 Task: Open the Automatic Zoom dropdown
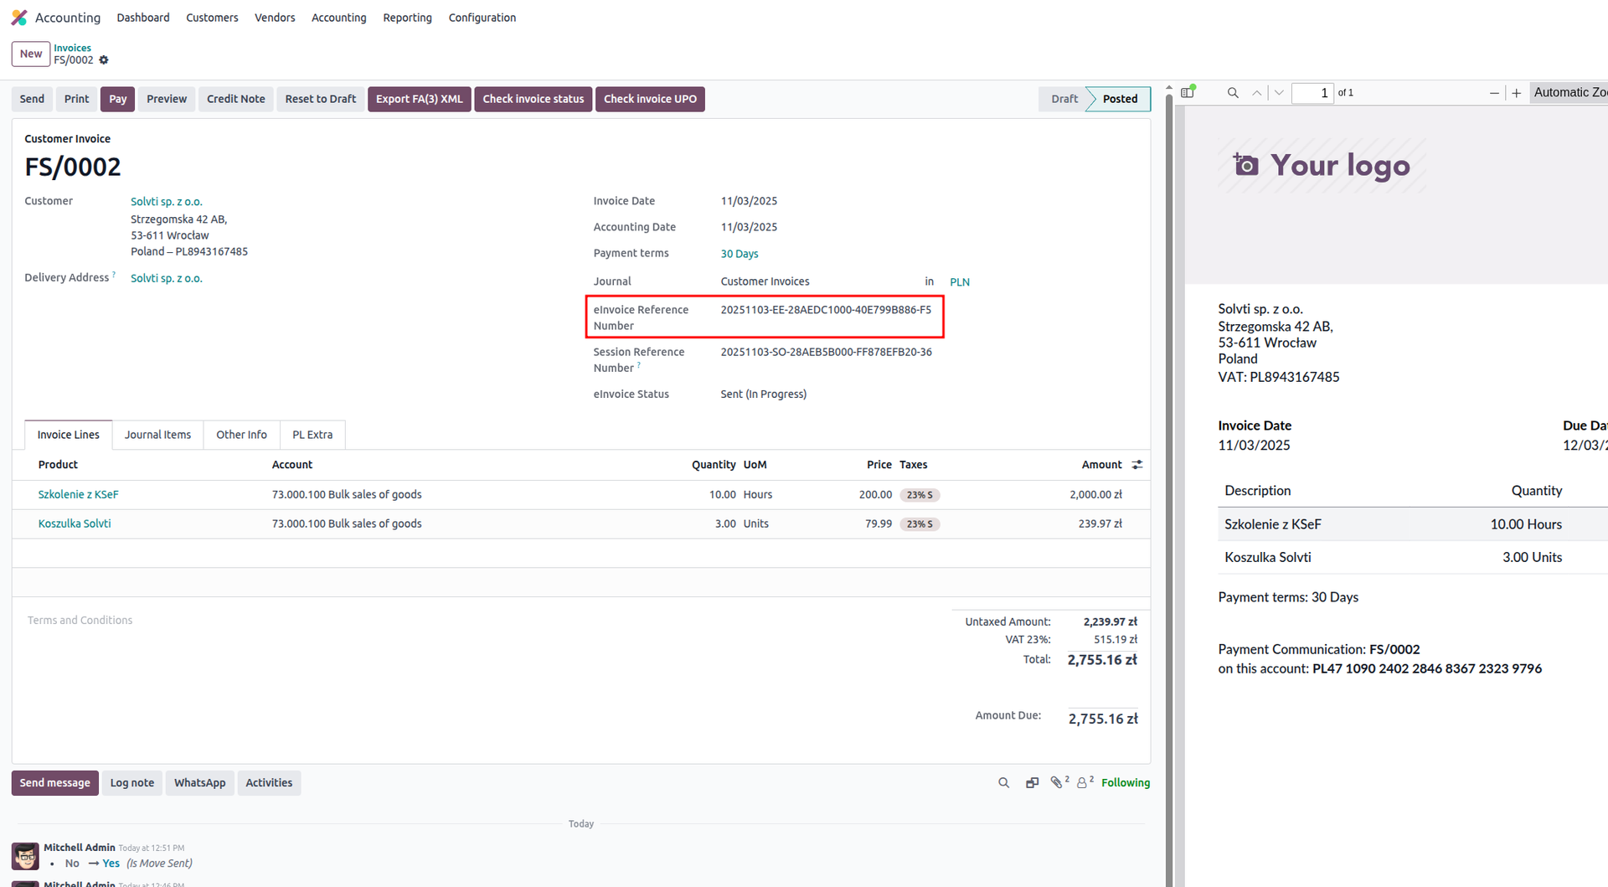(1569, 93)
